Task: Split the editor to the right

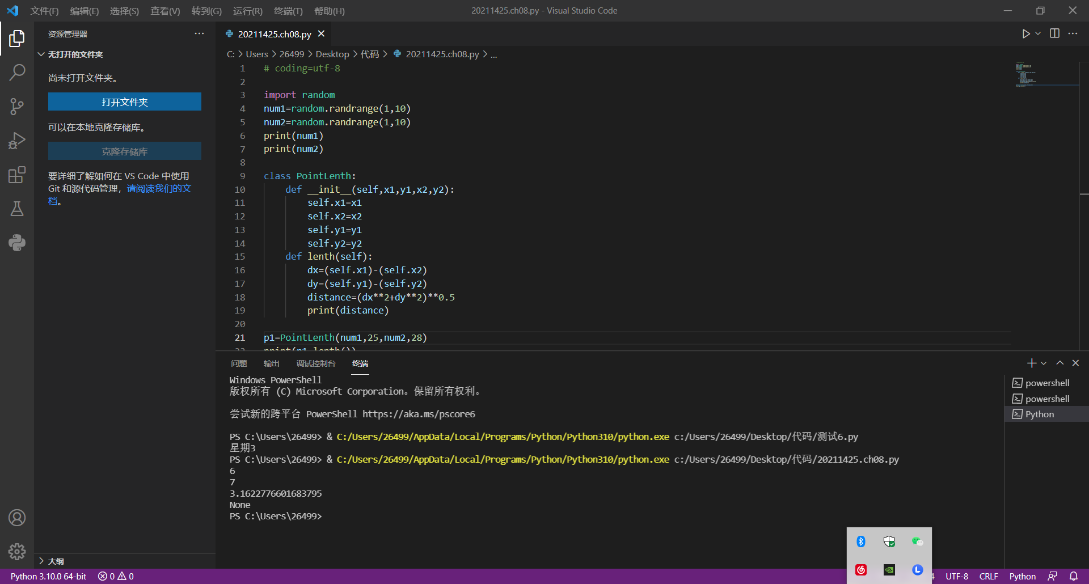Action: click(1054, 34)
